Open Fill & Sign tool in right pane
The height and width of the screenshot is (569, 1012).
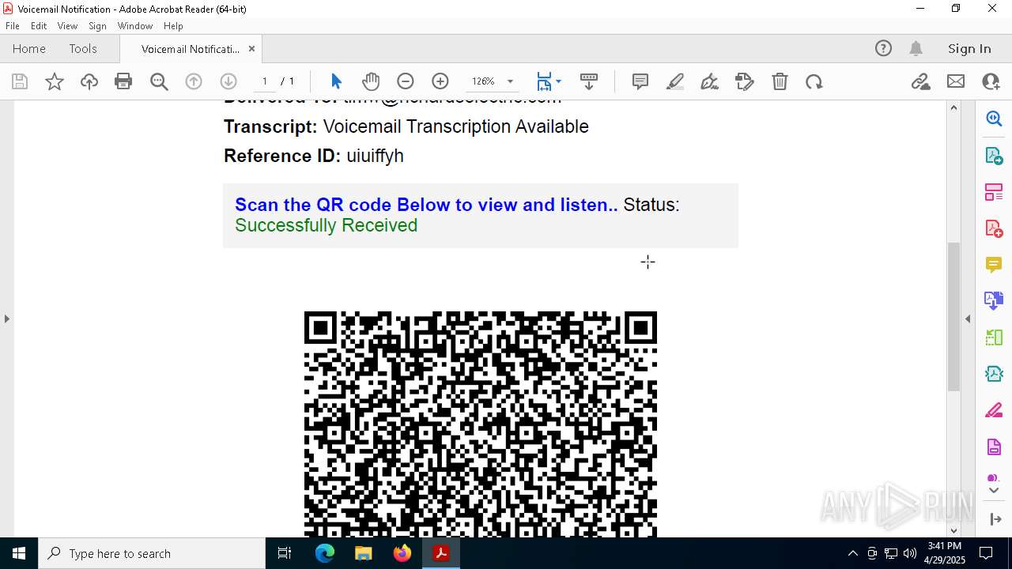[994, 411]
